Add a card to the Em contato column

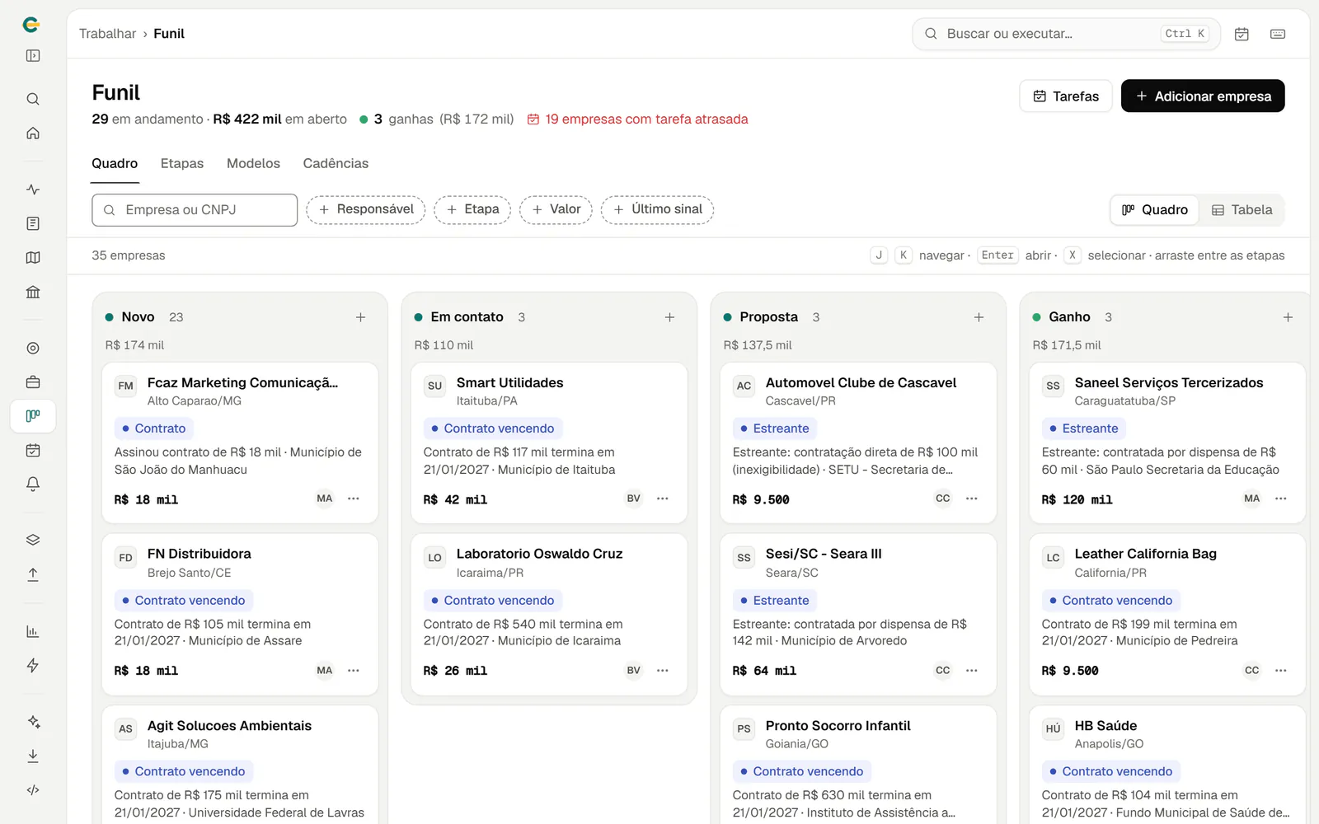click(669, 317)
